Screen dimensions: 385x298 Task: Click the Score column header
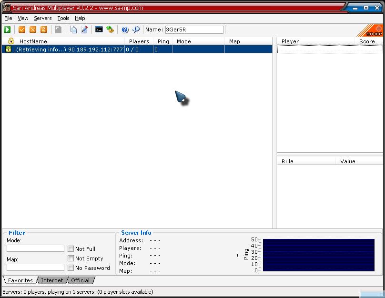click(369, 41)
